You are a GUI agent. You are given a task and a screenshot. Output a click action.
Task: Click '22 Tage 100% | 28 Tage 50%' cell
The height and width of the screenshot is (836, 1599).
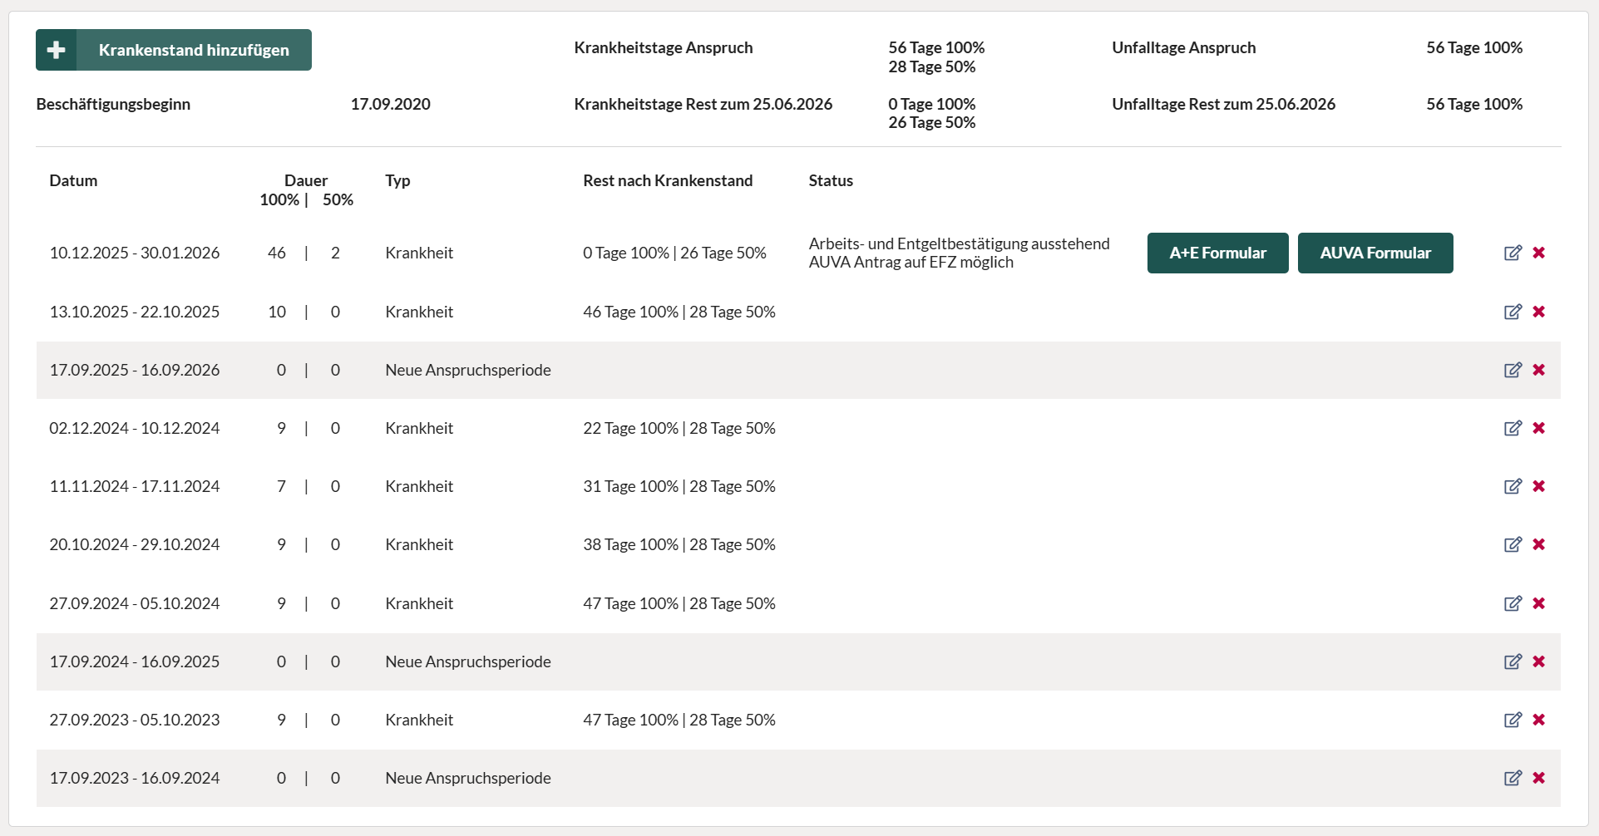679,428
